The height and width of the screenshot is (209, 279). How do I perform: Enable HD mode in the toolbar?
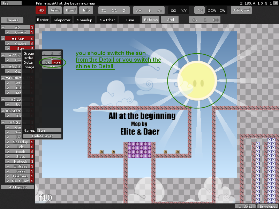pos(41,10)
